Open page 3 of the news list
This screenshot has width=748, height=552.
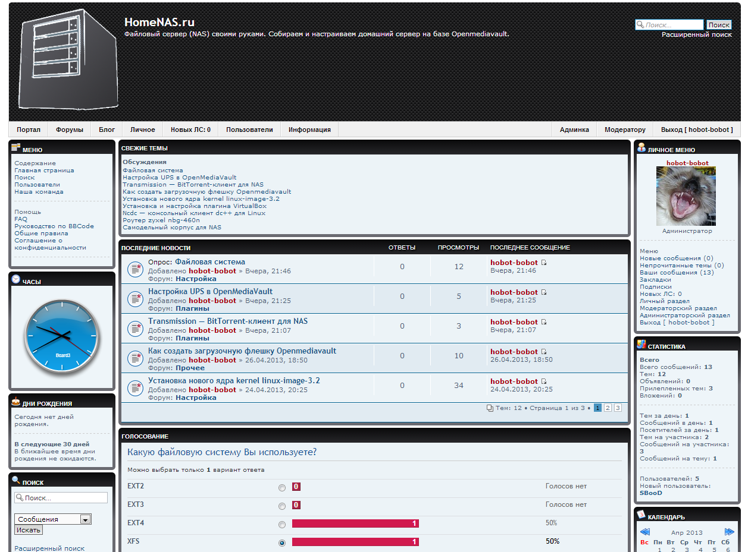[x=618, y=408]
